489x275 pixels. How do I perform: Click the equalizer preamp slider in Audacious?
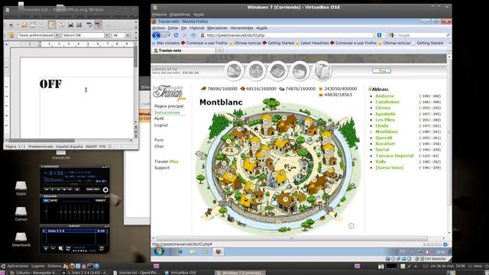click(x=46, y=212)
